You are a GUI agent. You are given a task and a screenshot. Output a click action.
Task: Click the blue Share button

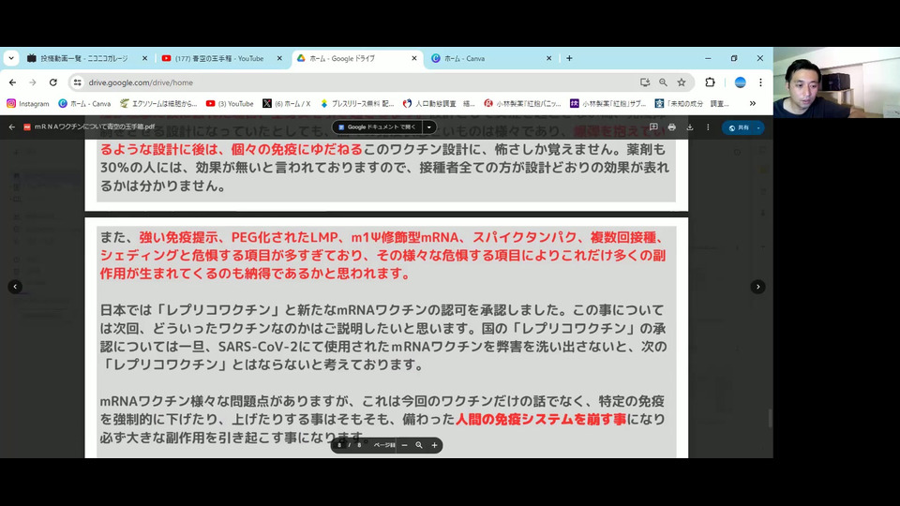740,127
